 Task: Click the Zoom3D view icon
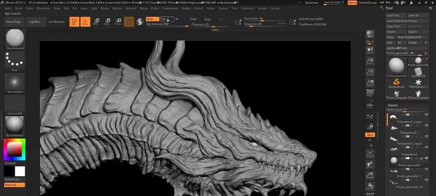point(370,175)
